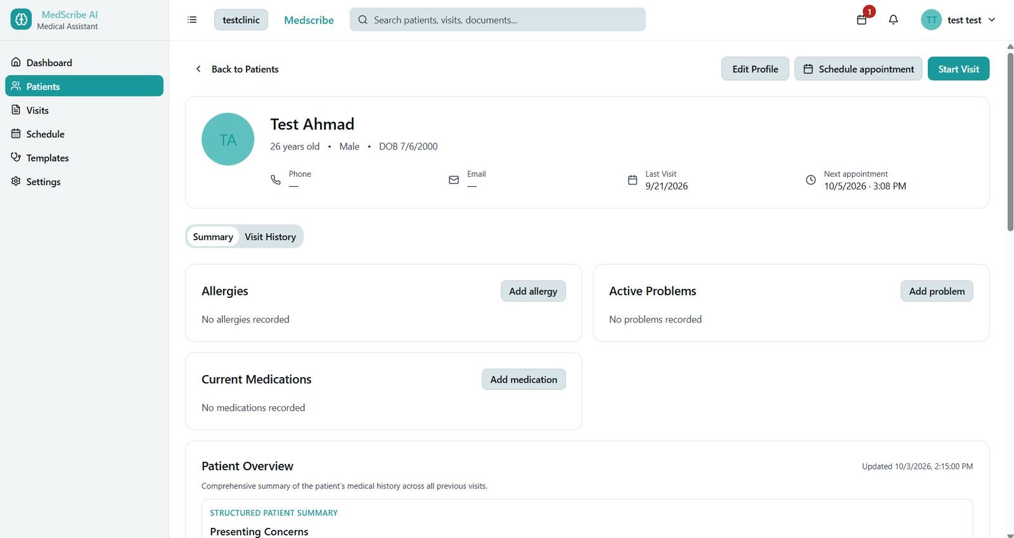Image resolution: width=1014 pixels, height=538 pixels.
Task: Click the Next appointment clock icon
Action: [x=811, y=180]
